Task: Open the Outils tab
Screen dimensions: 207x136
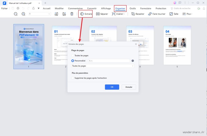Action: click(x=133, y=8)
